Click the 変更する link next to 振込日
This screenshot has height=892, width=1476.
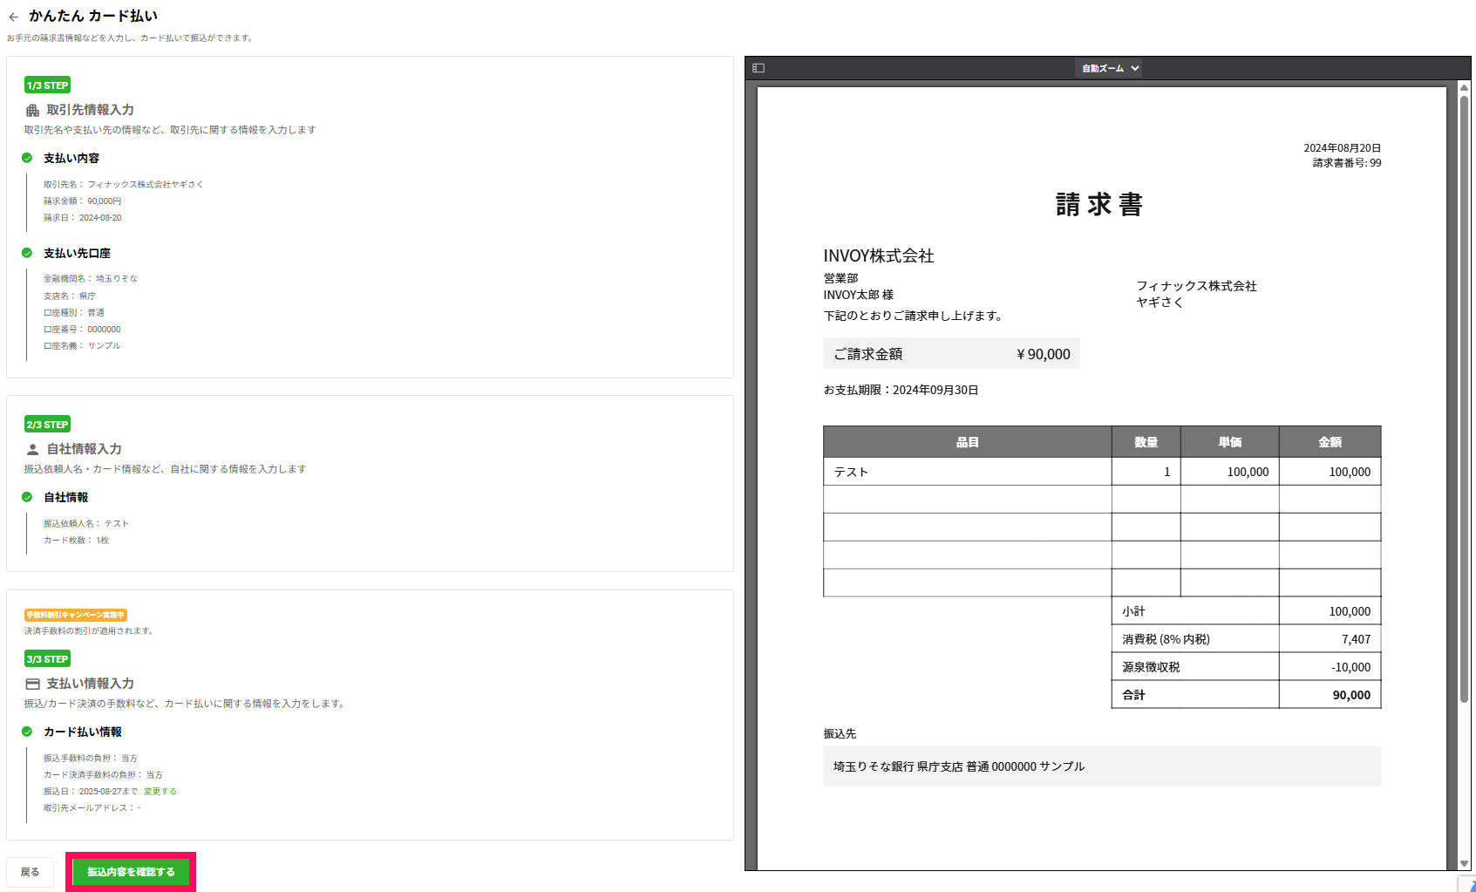160,792
